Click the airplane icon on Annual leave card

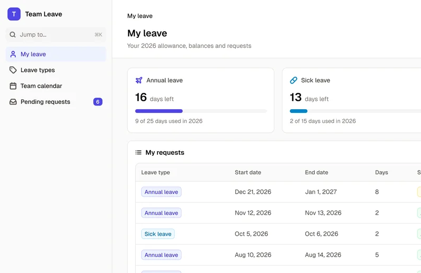pyautogui.click(x=139, y=80)
